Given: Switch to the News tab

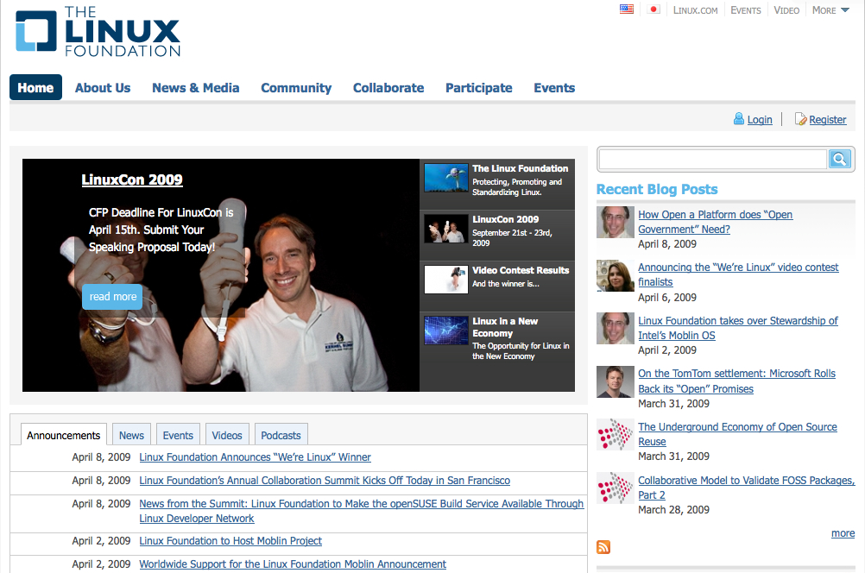Looking at the screenshot, I should (130, 434).
